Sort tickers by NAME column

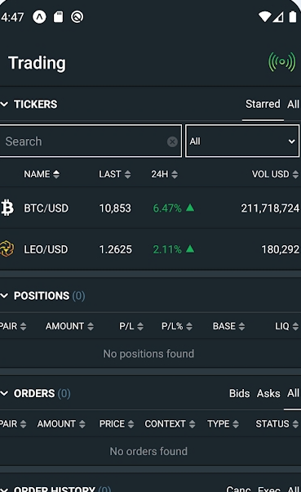coord(42,174)
